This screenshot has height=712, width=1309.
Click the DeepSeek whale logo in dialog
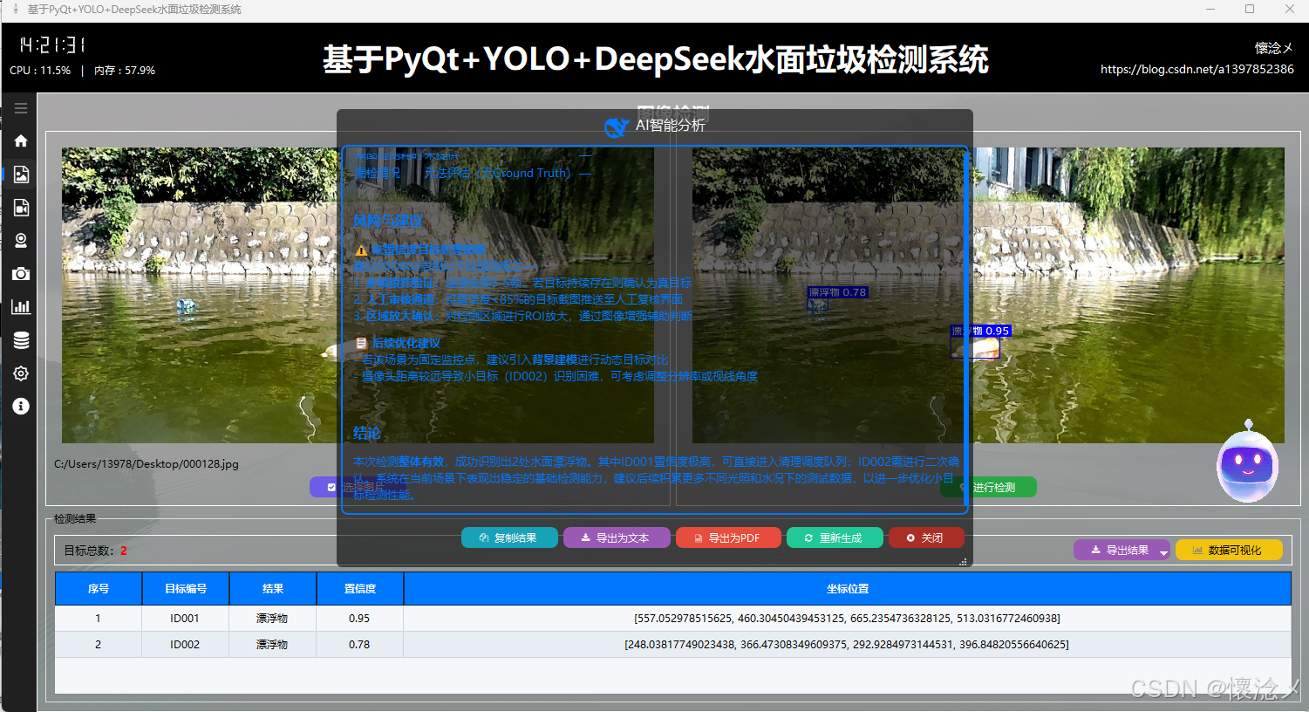(617, 127)
